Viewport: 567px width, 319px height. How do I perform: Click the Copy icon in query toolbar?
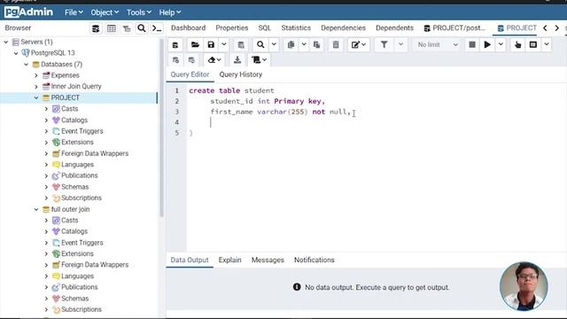291,45
